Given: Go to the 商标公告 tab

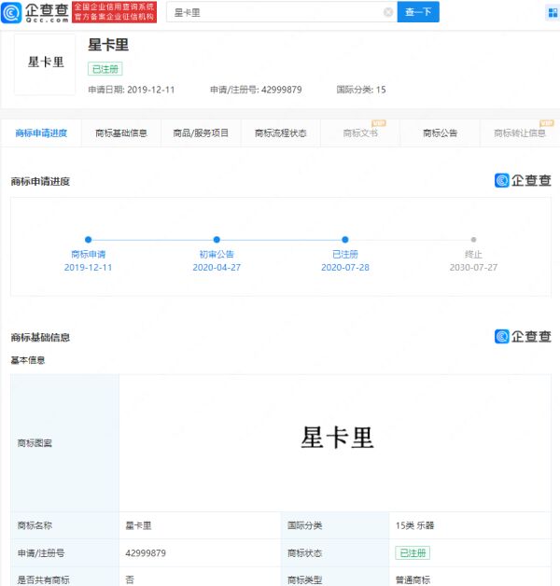Looking at the screenshot, I should pos(440,133).
